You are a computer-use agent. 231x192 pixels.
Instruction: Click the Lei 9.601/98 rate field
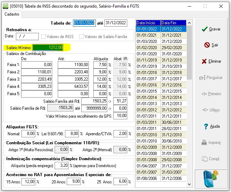coord(72,134)
